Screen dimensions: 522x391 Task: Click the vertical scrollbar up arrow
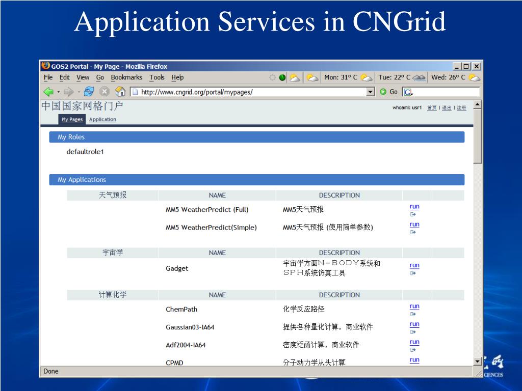[x=478, y=105]
